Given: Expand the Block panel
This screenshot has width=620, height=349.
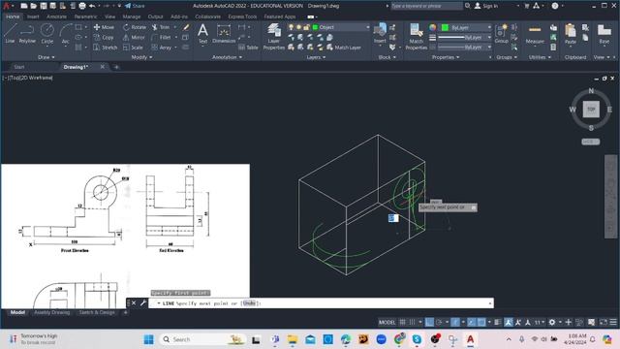Looking at the screenshot, I should 387,57.
